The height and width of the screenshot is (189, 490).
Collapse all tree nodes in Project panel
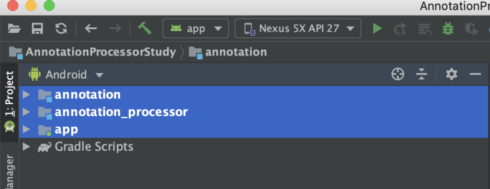tap(422, 74)
